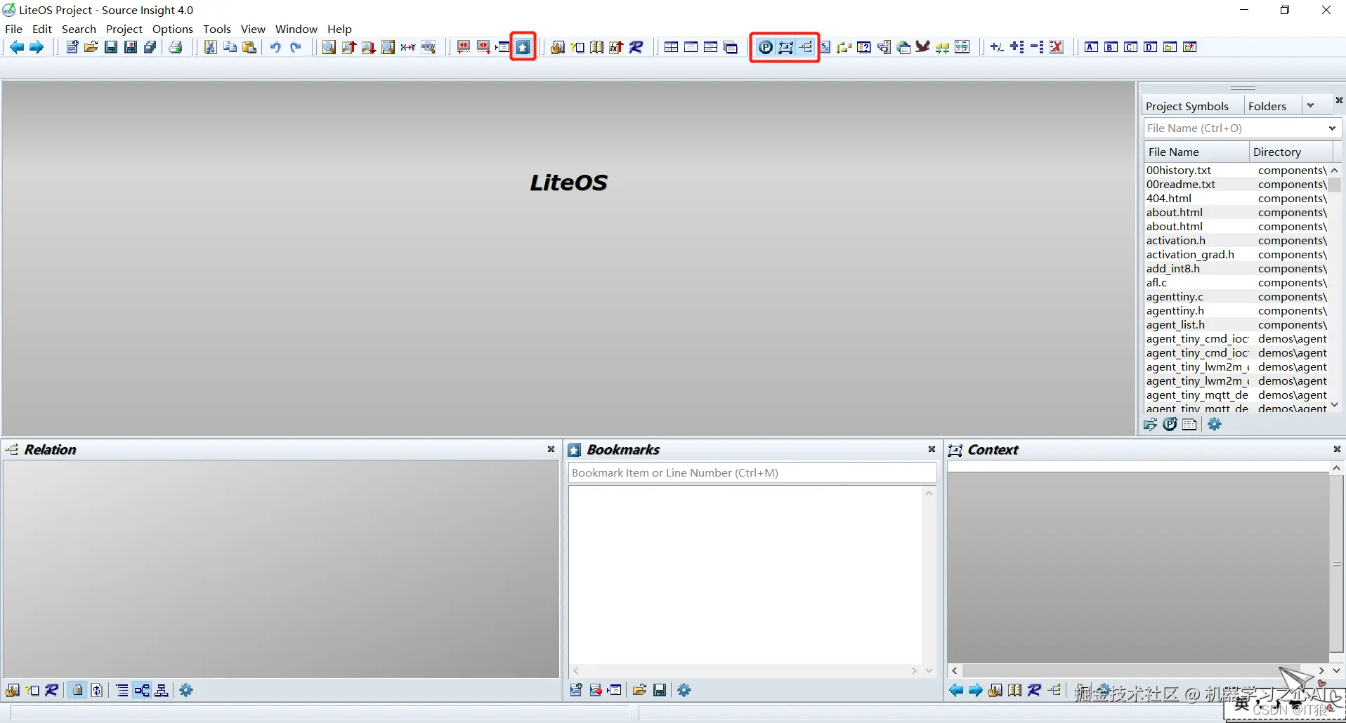Image resolution: width=1346 pixels, height=723 pixels.
Task: Open the Window menu
Action: point(296,29)
